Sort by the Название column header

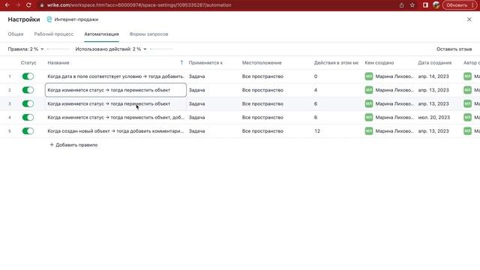58,62
